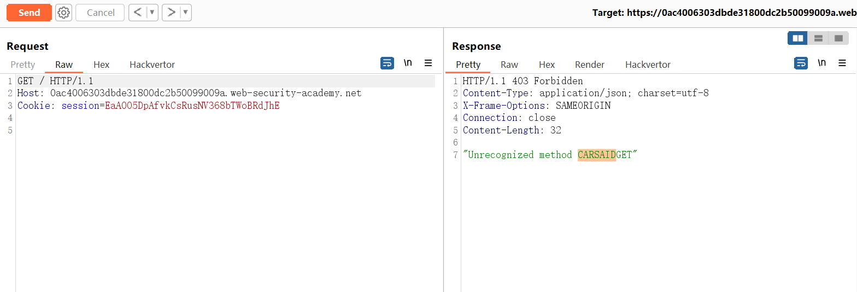Show non-printable characters in Request
Viewport: 857px width, 292px height.
[x=408, y=63]
